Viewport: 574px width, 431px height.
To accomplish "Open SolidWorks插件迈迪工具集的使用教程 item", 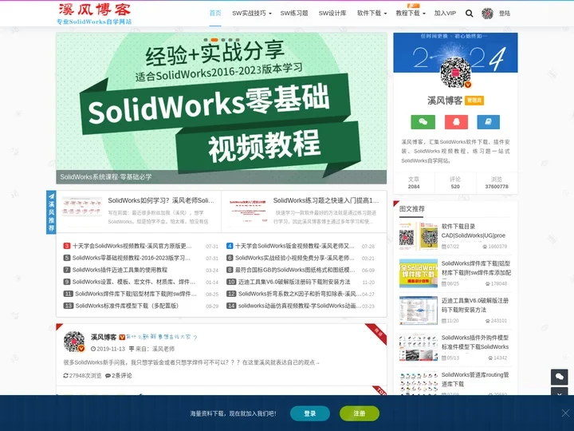I will point(120,270).
